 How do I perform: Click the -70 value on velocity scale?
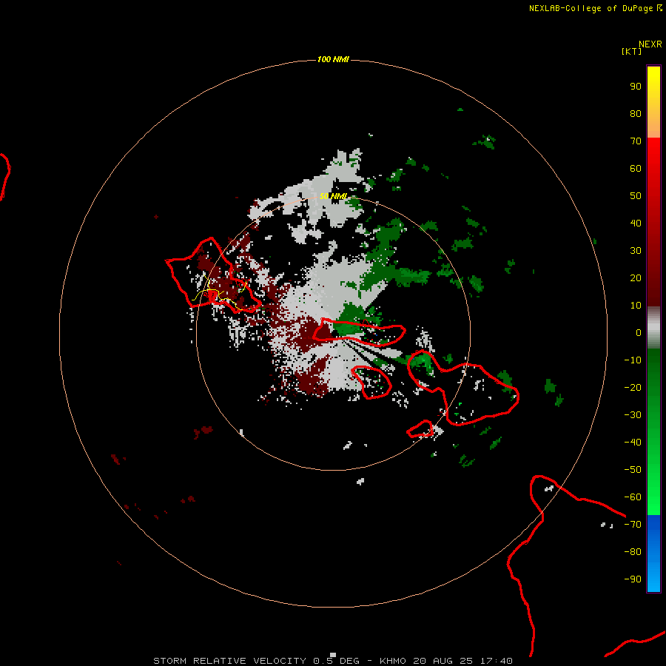coord(633,524)
